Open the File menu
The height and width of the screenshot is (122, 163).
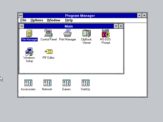[23, 20]
